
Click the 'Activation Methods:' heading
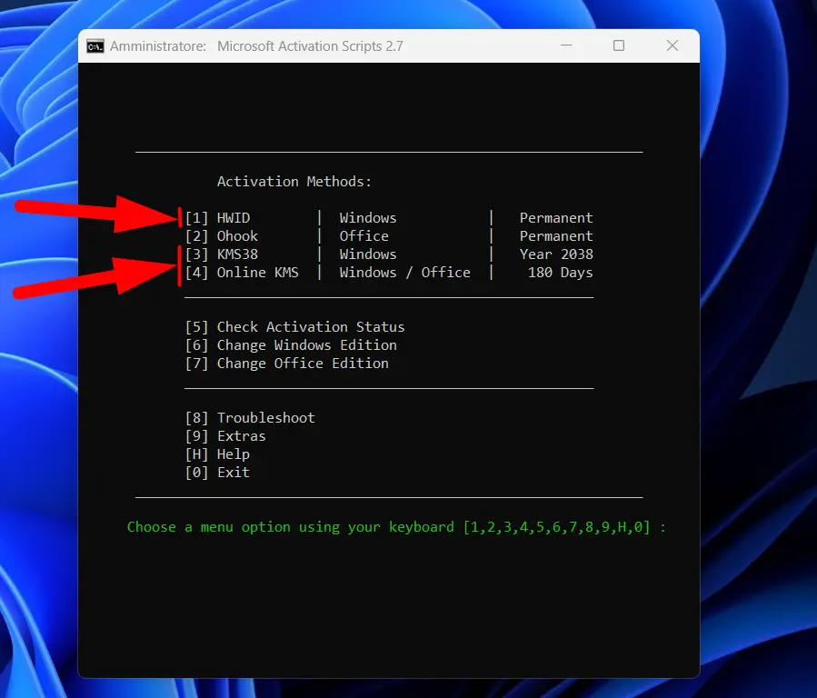[294, 182]
